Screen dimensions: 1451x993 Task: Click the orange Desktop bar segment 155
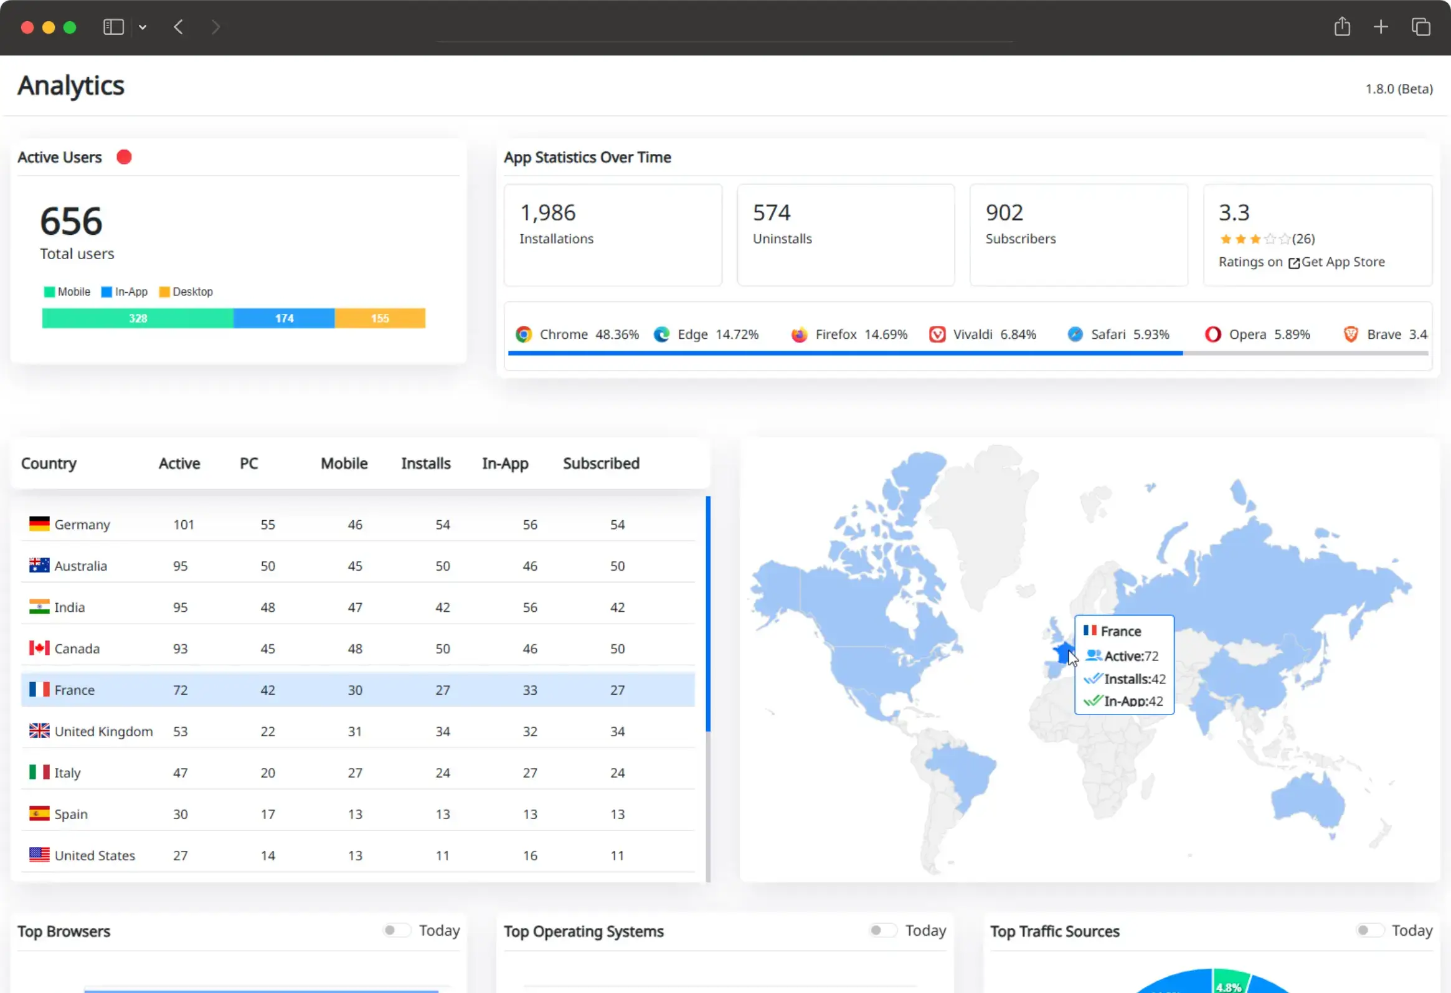coord(380,318)
